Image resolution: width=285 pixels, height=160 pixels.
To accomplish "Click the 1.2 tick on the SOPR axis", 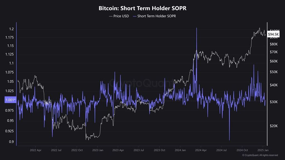I will (11, 29).
